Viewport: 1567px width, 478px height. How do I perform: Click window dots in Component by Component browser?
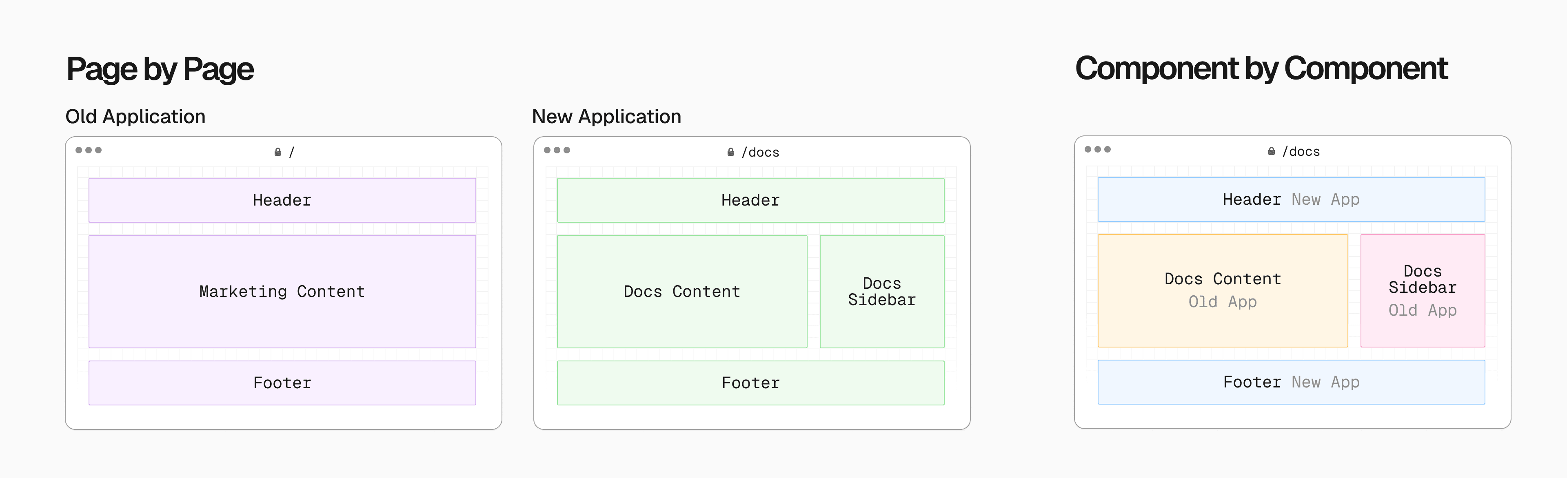1097,150
